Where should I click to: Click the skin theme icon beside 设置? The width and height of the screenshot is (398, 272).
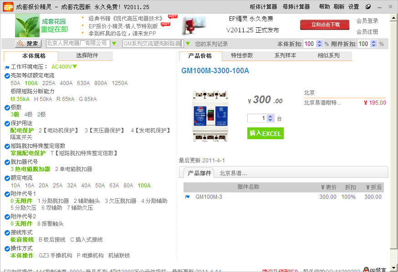(368, 7)
